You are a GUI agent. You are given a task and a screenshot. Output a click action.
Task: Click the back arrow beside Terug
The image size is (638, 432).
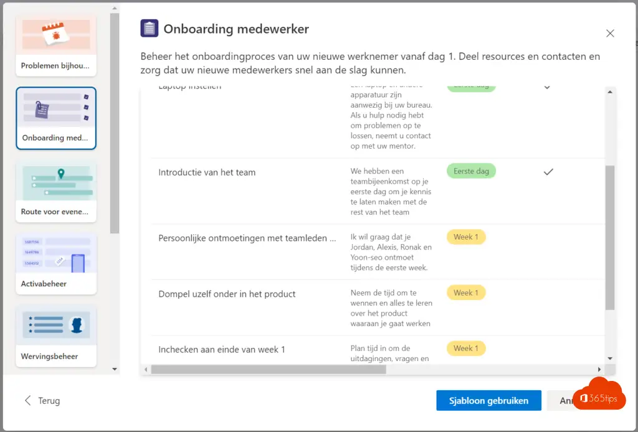pos(27,400)
